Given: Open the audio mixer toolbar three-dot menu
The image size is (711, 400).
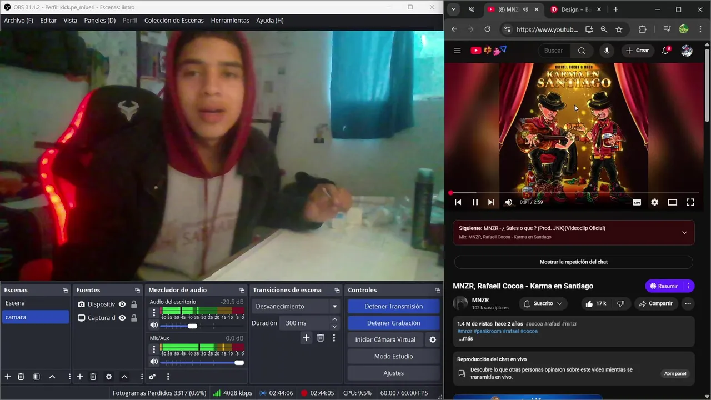Looking at the screenshot, I should tap(168, 377).
